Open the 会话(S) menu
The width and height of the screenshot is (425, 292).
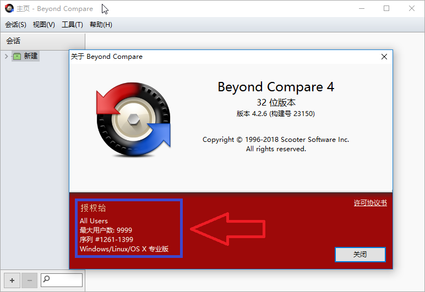click(x=15, y=25)
